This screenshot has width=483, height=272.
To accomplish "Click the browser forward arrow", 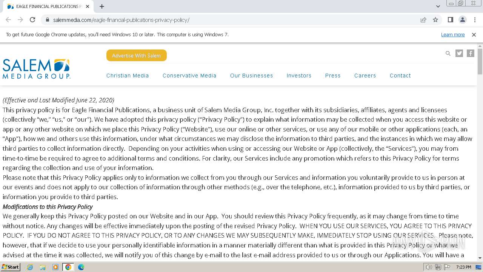I will click(20, 20).
